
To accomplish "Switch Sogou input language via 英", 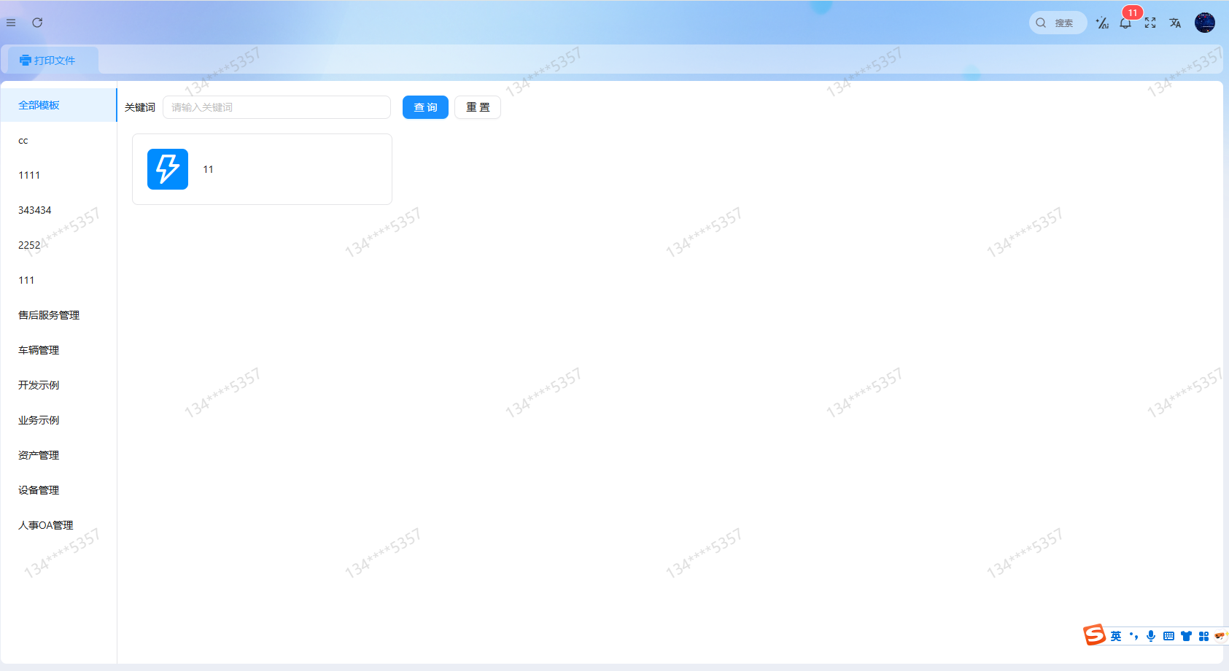I will pos(1116,636).
